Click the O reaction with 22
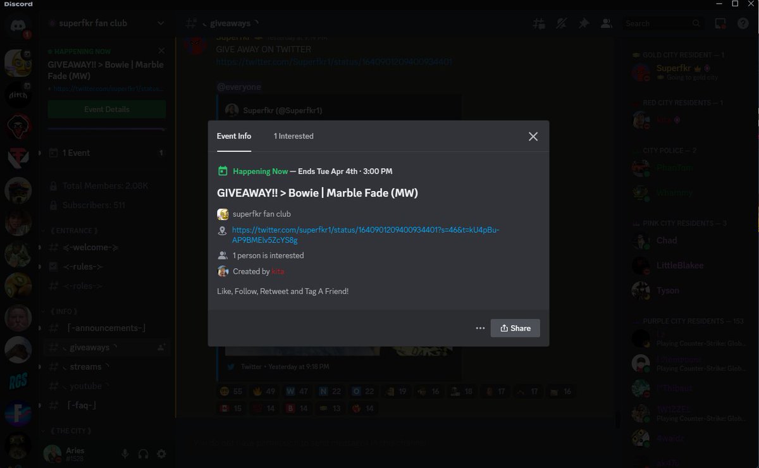The height and width of the screenshot is (468, 759). [362, 391]
